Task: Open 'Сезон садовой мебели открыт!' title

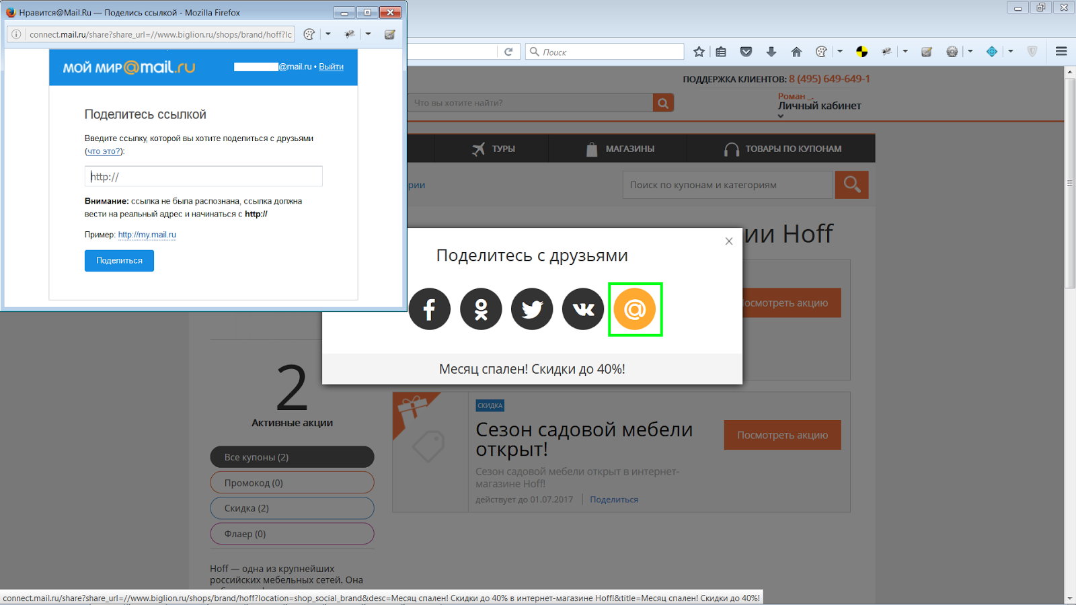Action: (584, 438)
